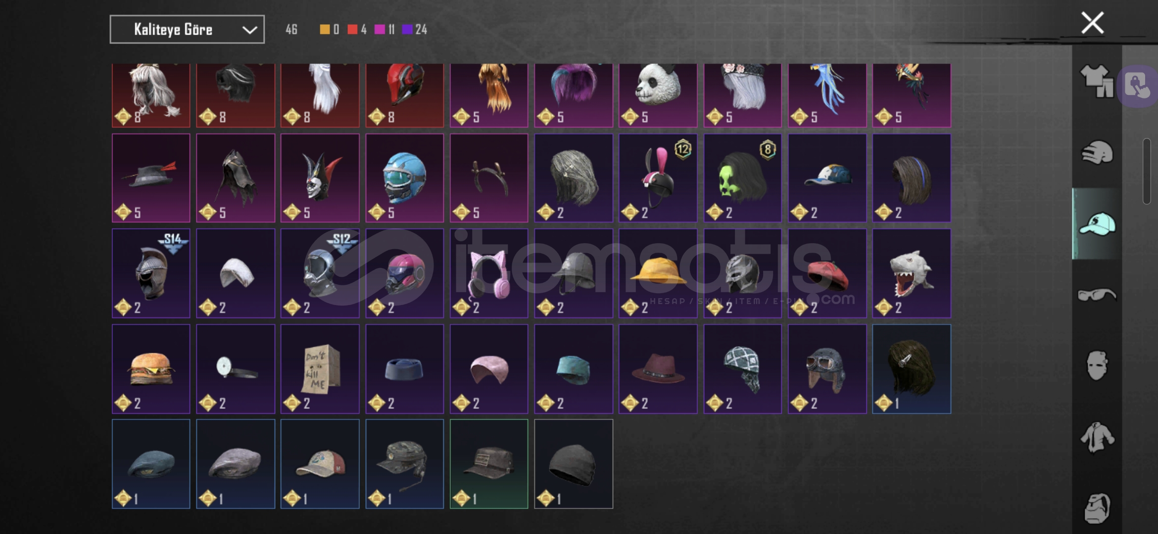Filter by the red quality swatch

click(x=352, y=30)
